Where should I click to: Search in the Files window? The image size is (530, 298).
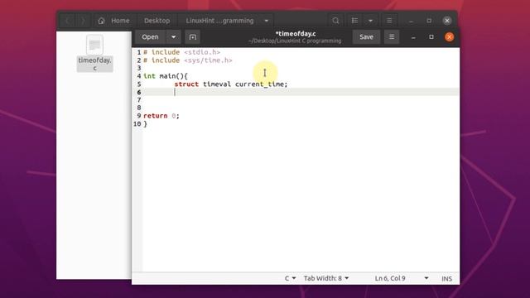click(335, 21)
